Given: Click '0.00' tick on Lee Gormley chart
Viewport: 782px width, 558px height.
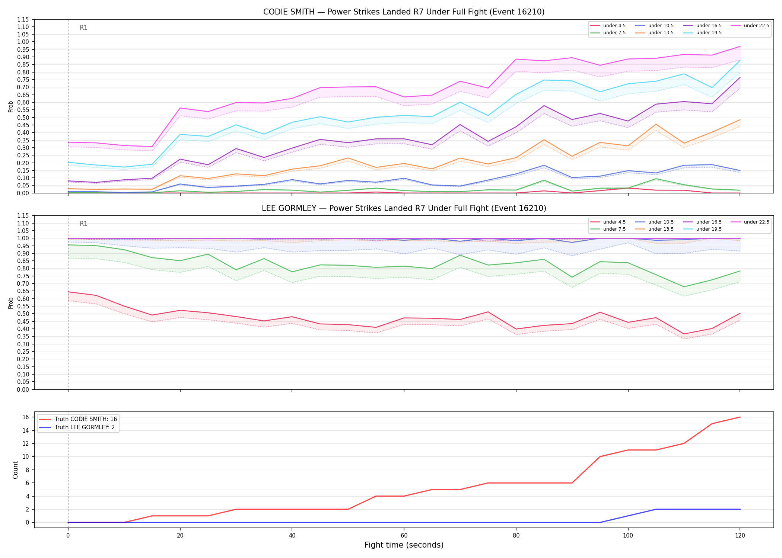Looking at the screenshot, I should (x=23, y=389).
